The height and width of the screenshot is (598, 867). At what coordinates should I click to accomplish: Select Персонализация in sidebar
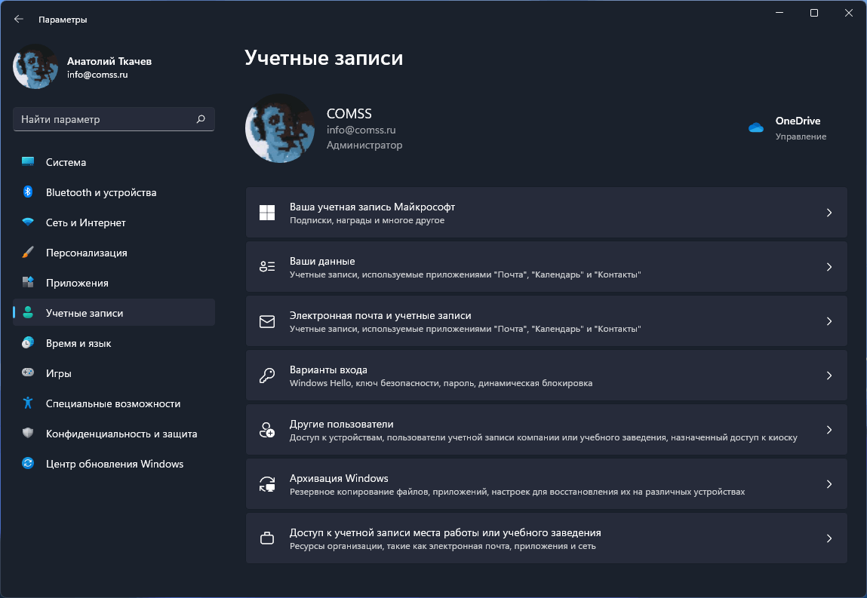pos(114,253)
